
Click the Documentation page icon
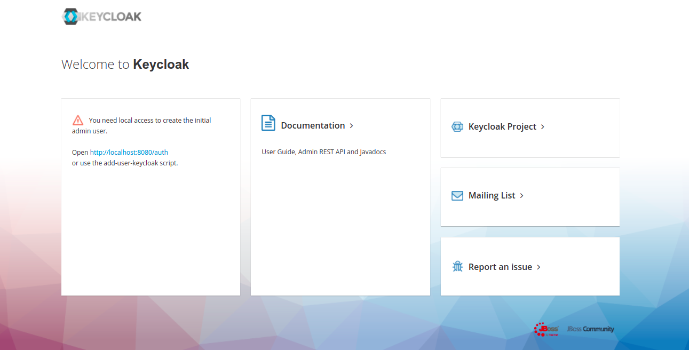pos(268,123)
